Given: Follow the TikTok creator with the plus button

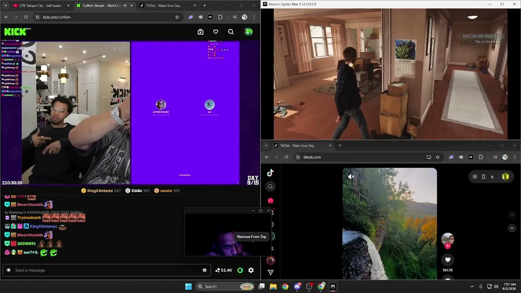Looking at the screenshot, I should click(x=448, y=246).
